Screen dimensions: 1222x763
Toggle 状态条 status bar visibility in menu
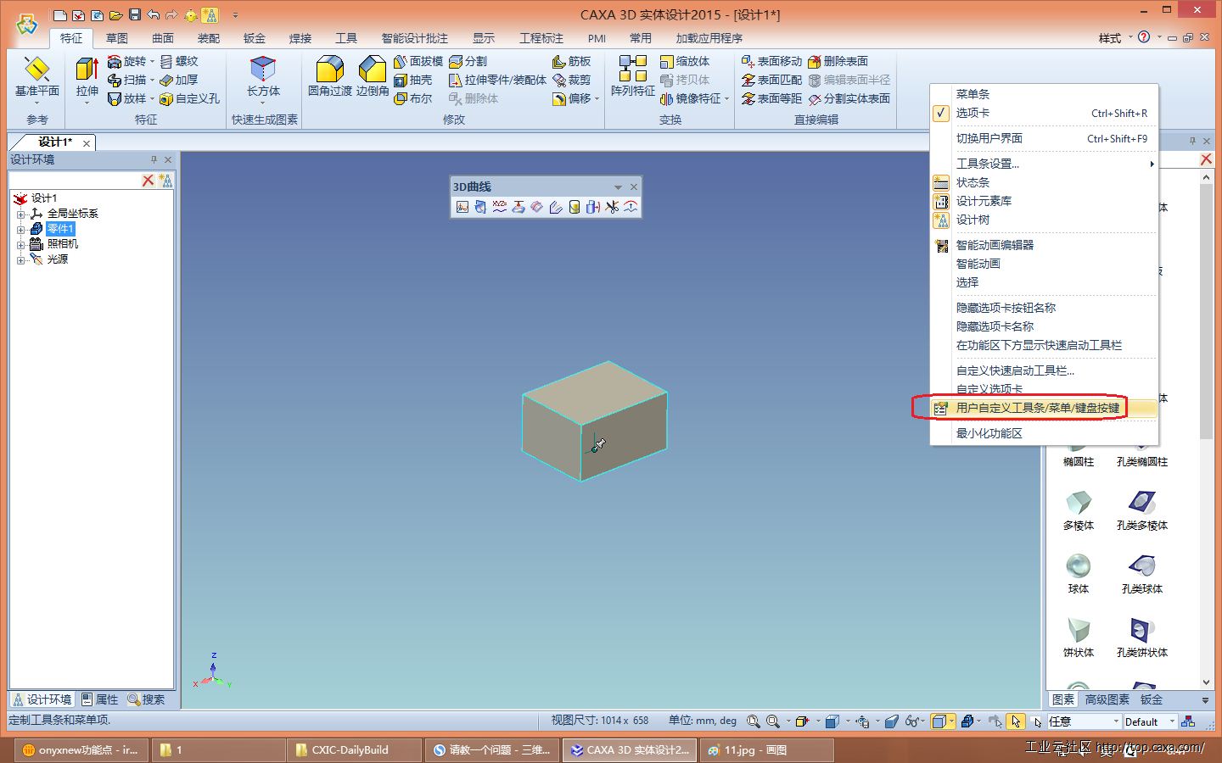coord(1044,182)
